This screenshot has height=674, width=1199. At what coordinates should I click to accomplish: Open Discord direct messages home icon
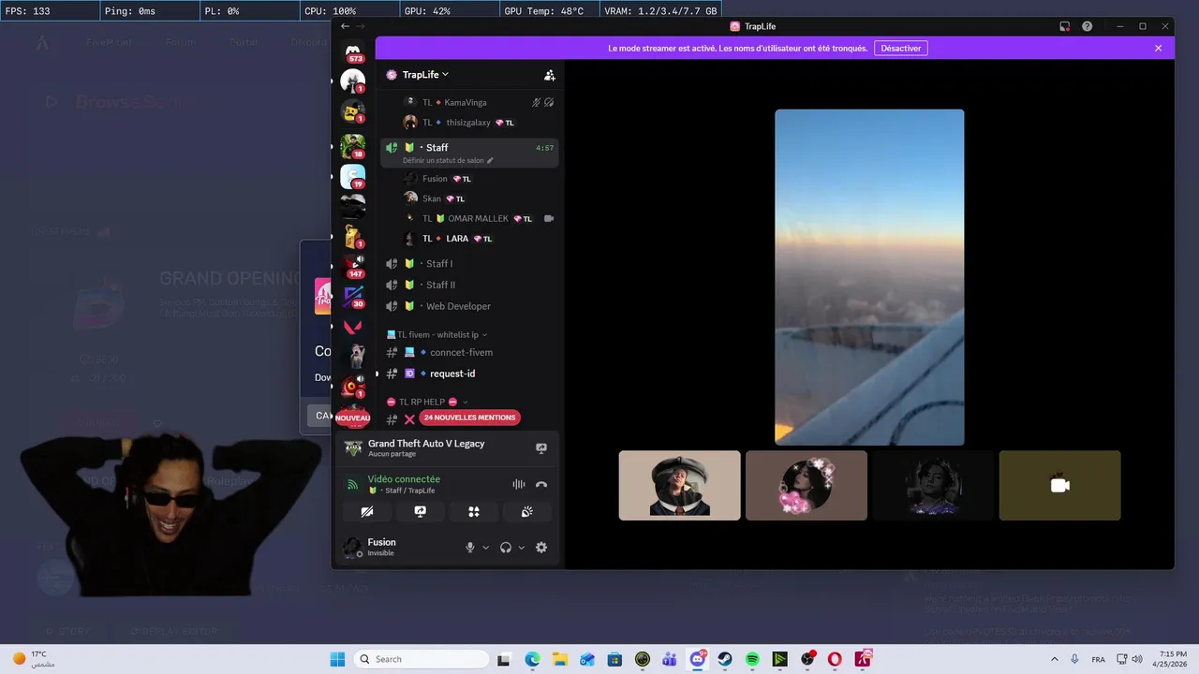[353, 51]
